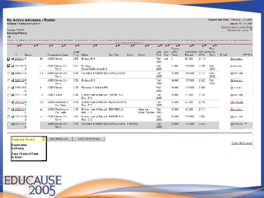
Task: Click the green record icon in the RESOURCONS Sophomore row
Action: click(x=12, y=102)
